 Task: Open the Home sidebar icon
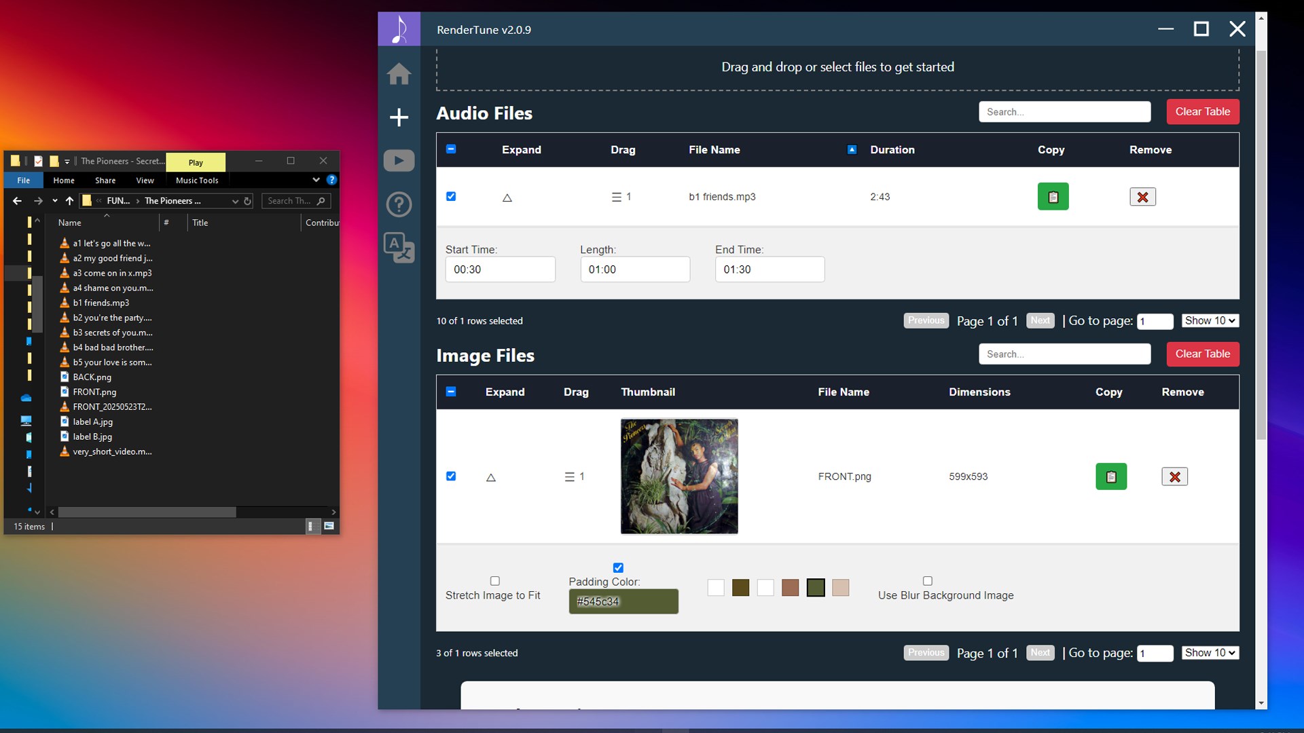click(x=399, y=73)
